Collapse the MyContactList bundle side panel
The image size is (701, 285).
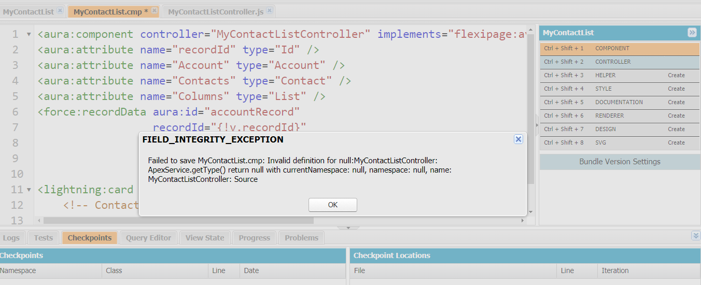click(x=692, y=33)
